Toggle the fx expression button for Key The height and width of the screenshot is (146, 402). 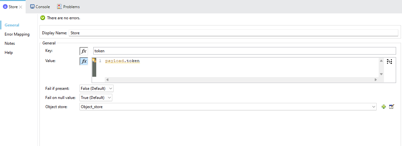click(x=84, y=51)
